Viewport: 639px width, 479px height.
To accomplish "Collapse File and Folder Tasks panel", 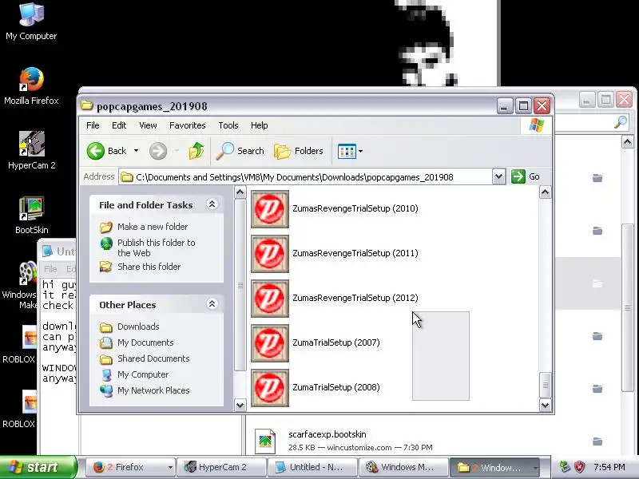I will point(212,204).
